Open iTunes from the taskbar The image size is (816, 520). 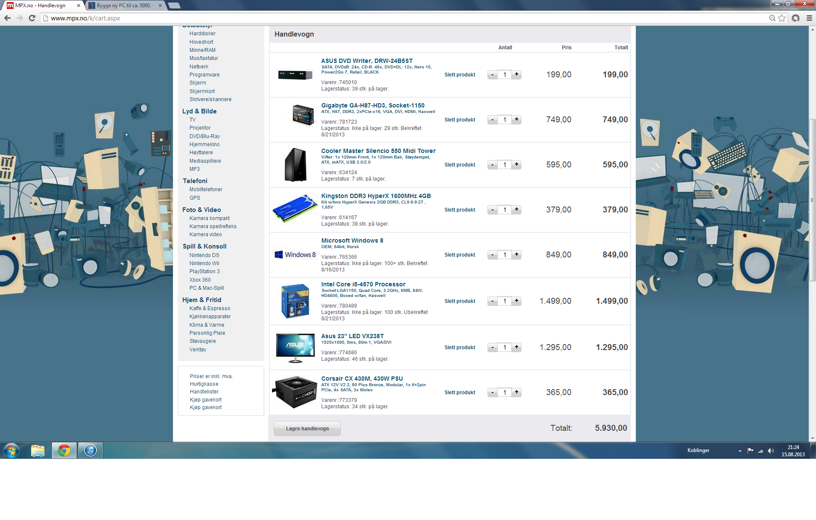[x=90, y=450]
